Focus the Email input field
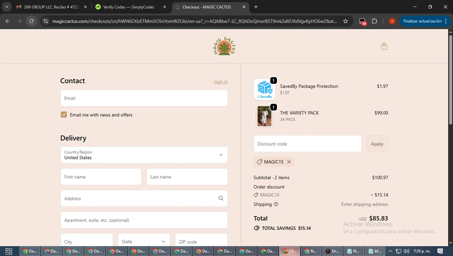 tap(144, 98)
